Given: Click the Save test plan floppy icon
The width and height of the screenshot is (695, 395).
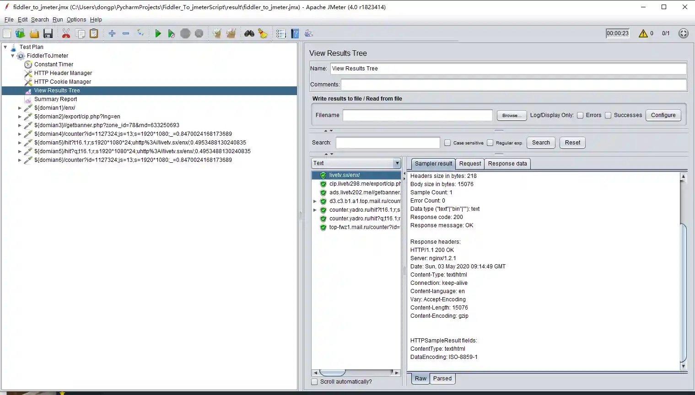Looking at the screenshot, I should click(48, 33).
